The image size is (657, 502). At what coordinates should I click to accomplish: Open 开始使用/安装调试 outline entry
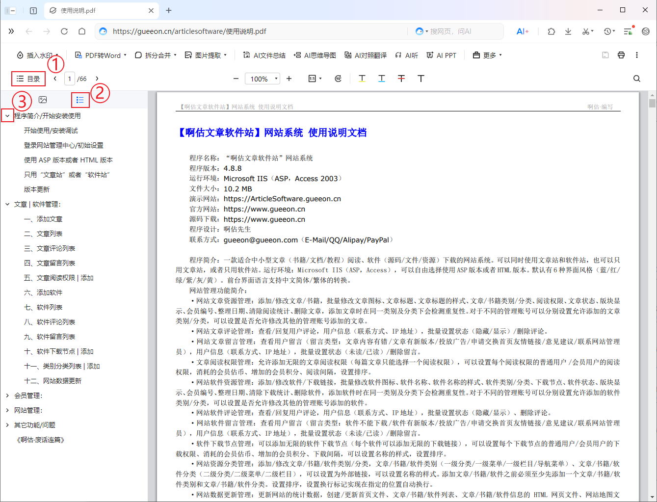[x=51, y=131]
